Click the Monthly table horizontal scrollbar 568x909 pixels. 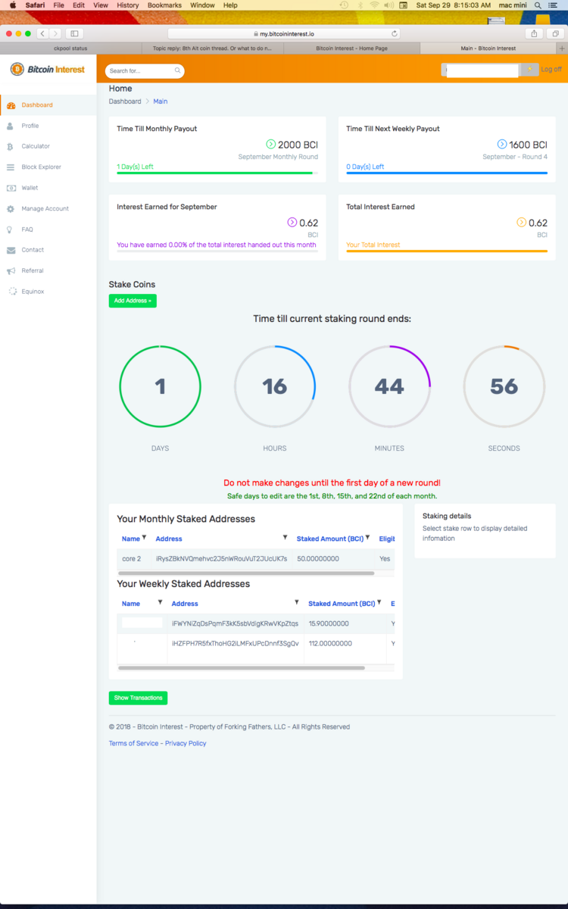tap(246, 573)
